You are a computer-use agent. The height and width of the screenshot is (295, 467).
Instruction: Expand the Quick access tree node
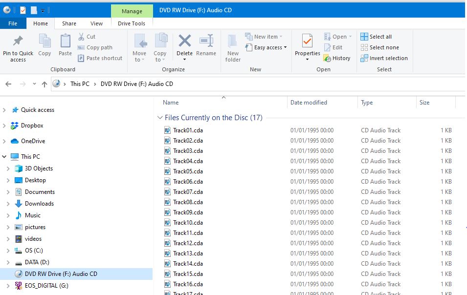(x=5, y=110)
